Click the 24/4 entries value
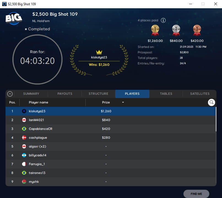This screenshot has height=198, width=222. pyautogui.click(x=183, y=63)
